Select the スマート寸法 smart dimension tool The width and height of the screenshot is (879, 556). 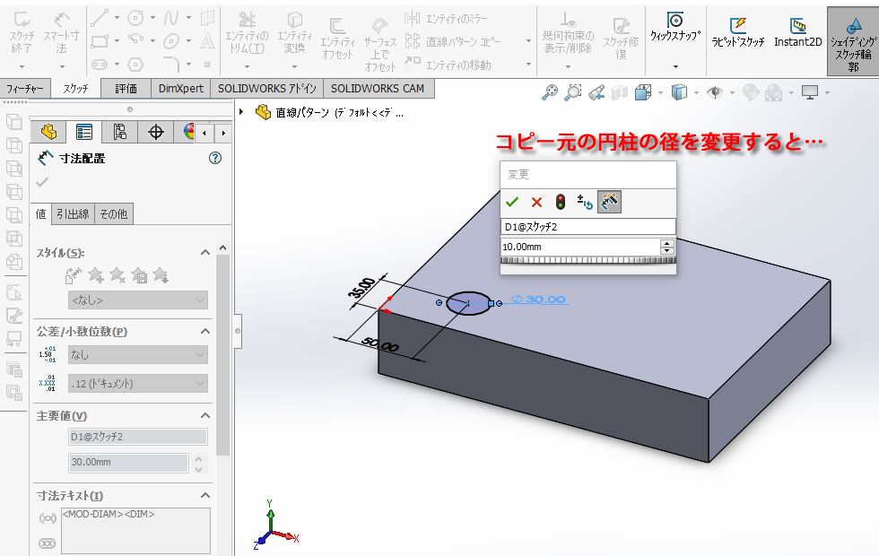(61, 33)
